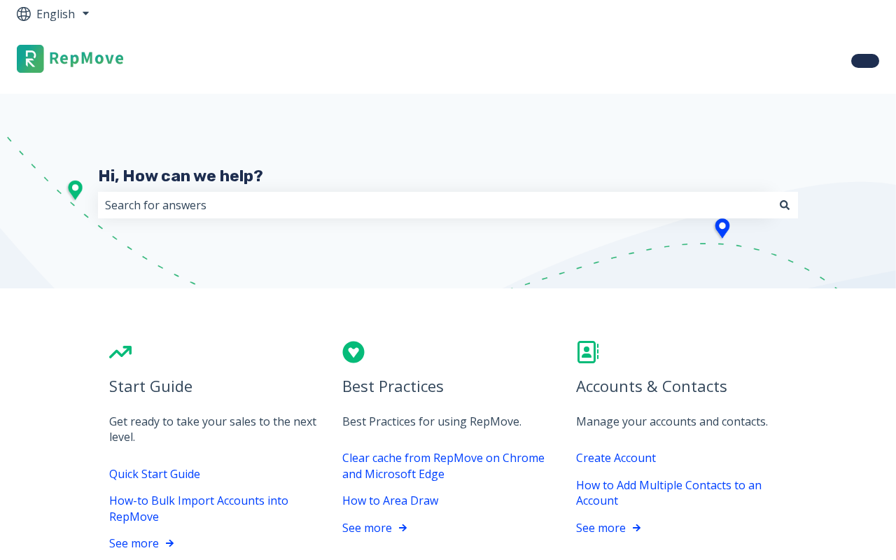The image size is (896, 560).
Task: Click the search magnifier icon
Action: tap(785, 205)
